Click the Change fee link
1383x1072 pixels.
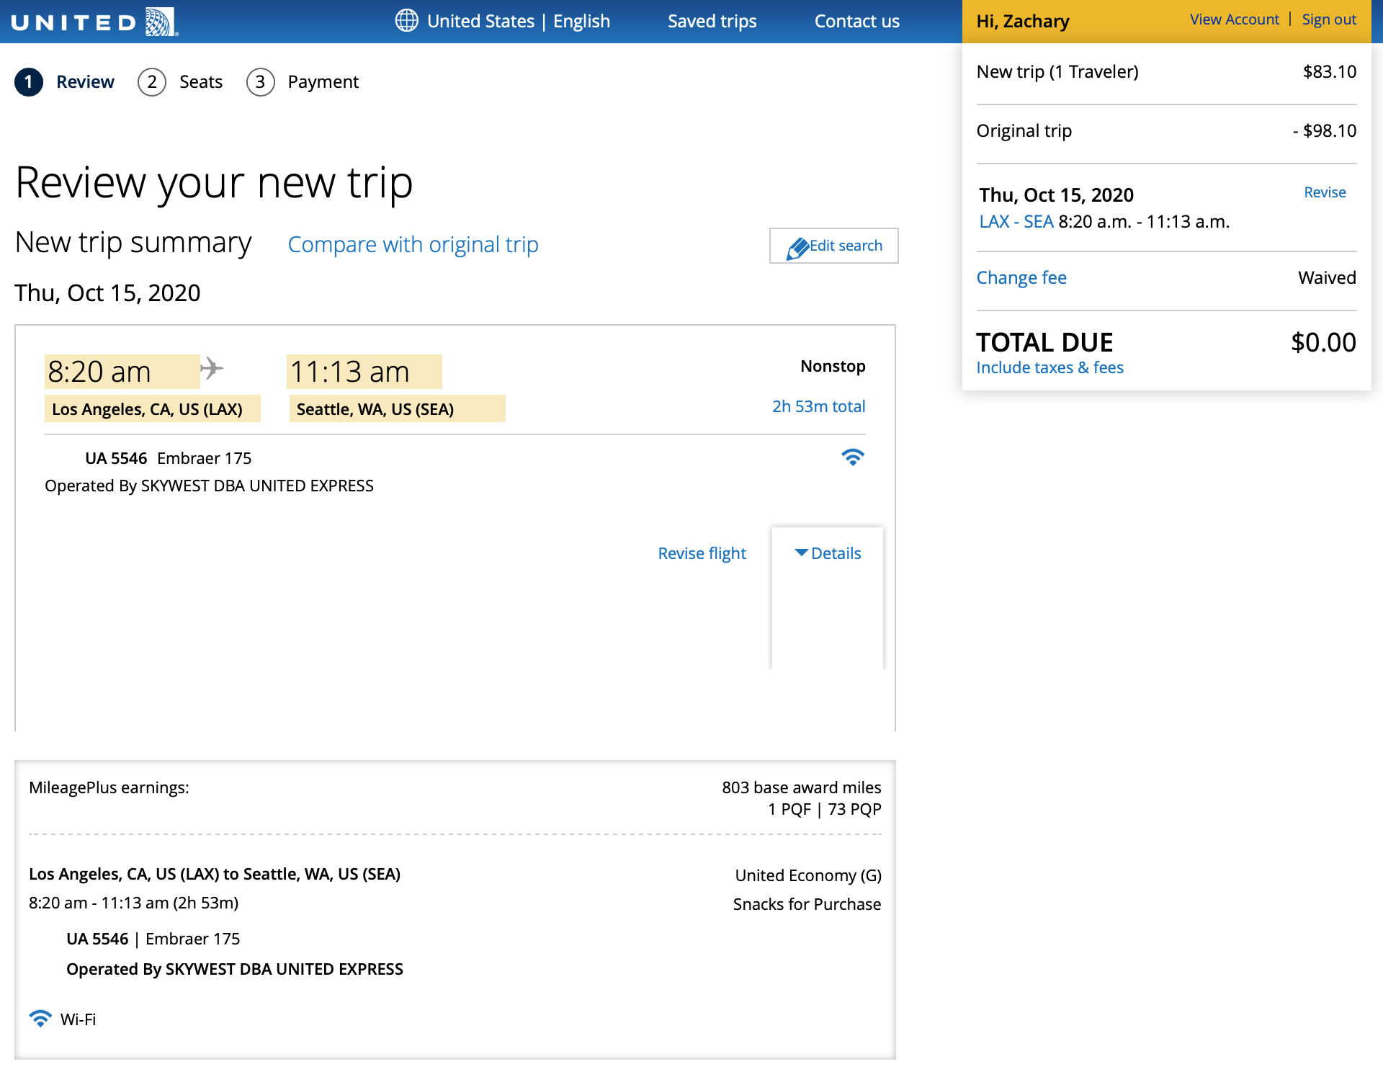click(x=1021, y=278)
